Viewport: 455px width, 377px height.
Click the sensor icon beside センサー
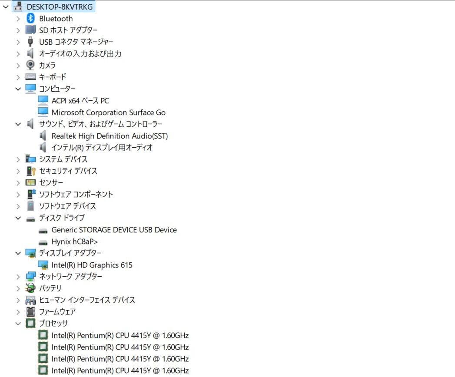pos(30,182)
